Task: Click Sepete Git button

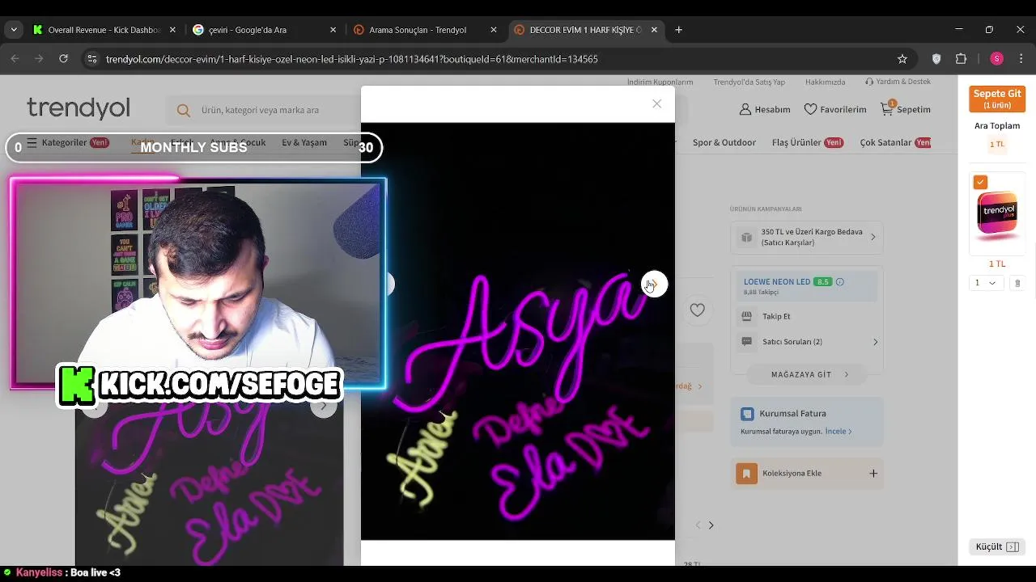Action: [x=997, y=99]
